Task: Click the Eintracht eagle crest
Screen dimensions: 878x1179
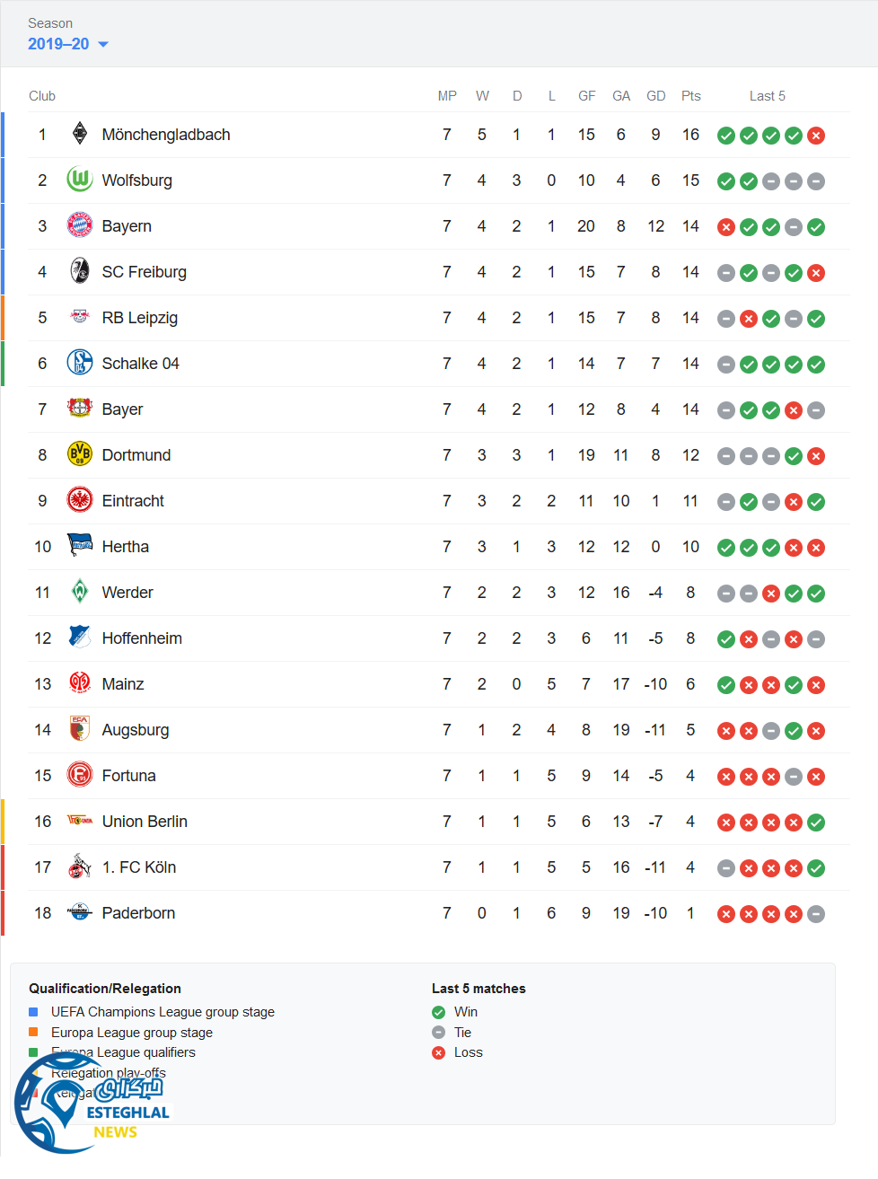Action: point(80,500)
